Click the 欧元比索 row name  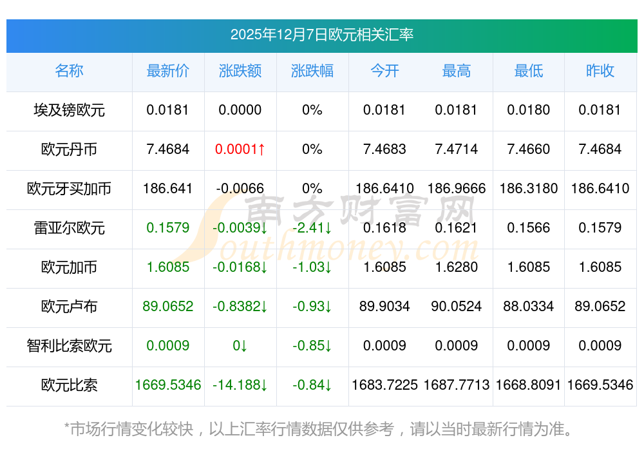pos(69,385)
